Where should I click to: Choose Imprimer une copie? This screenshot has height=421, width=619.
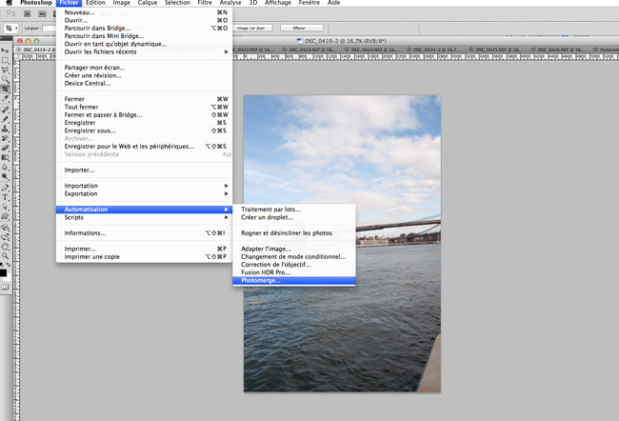[x=145, y=257]
